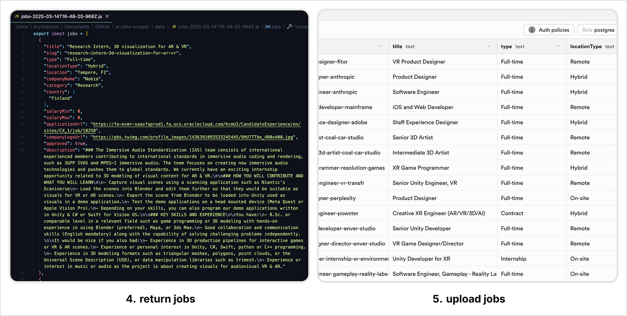The width and height of the screenshot is (627, 316).
Task: Select the "Staff Experience Designer" cell
Action: pyautogui.click(x=443, y=122)
